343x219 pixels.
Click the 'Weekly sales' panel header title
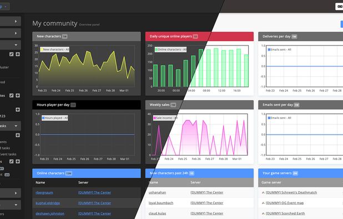(159, 104)
